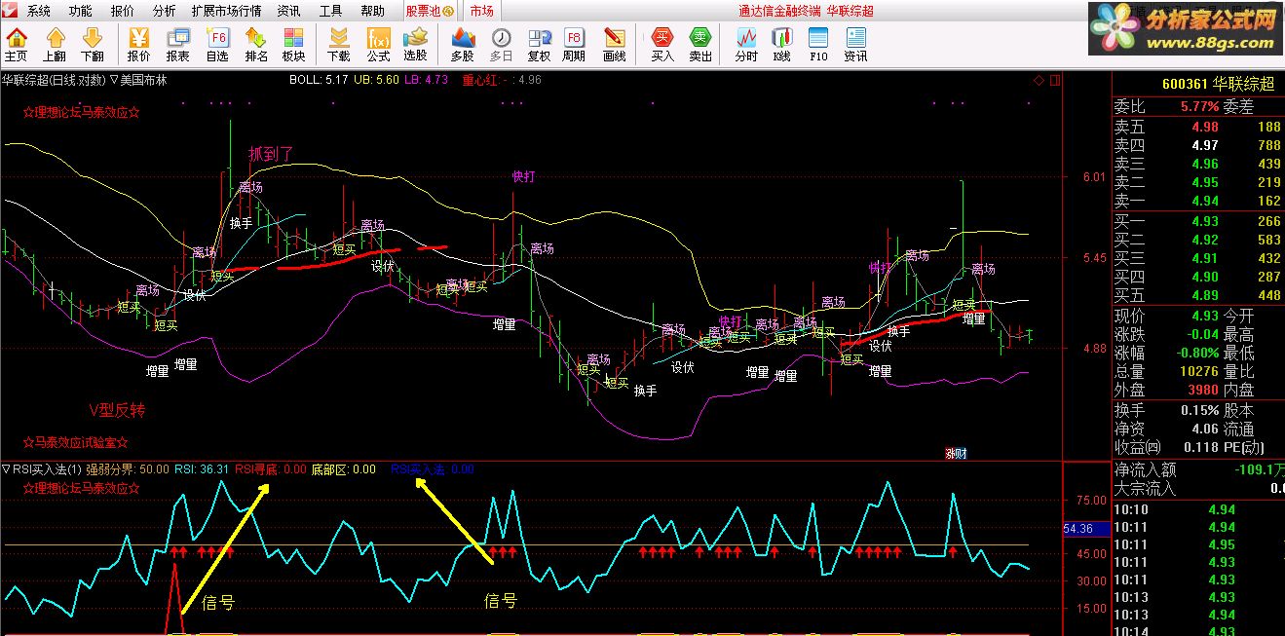Open the 报价 menu in menu bar
1285x636 pixels.
click(123, 11)
